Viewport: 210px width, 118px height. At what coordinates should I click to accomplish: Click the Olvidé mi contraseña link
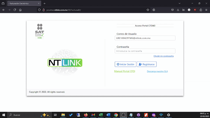point(164,56)
